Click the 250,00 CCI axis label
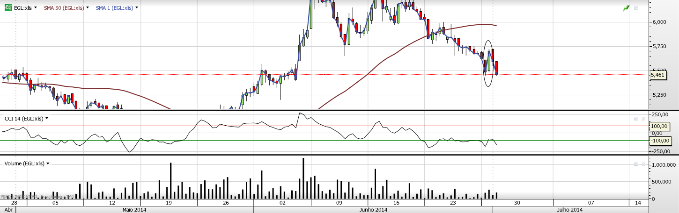Screen dimensions: 679x213 [659, 114]
